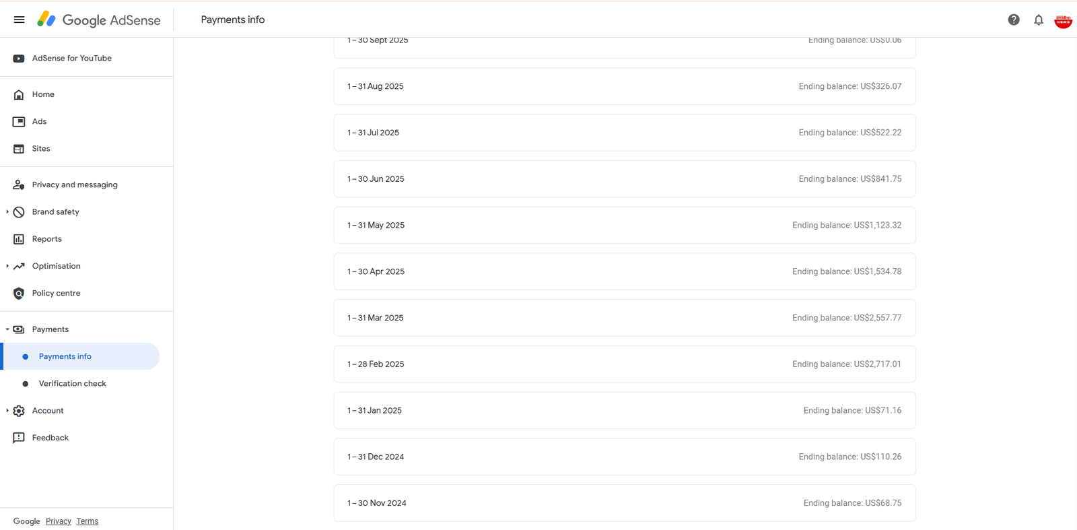Open the Terms footer link
This screenshot has width=1077, height=530.
point(88,521)
